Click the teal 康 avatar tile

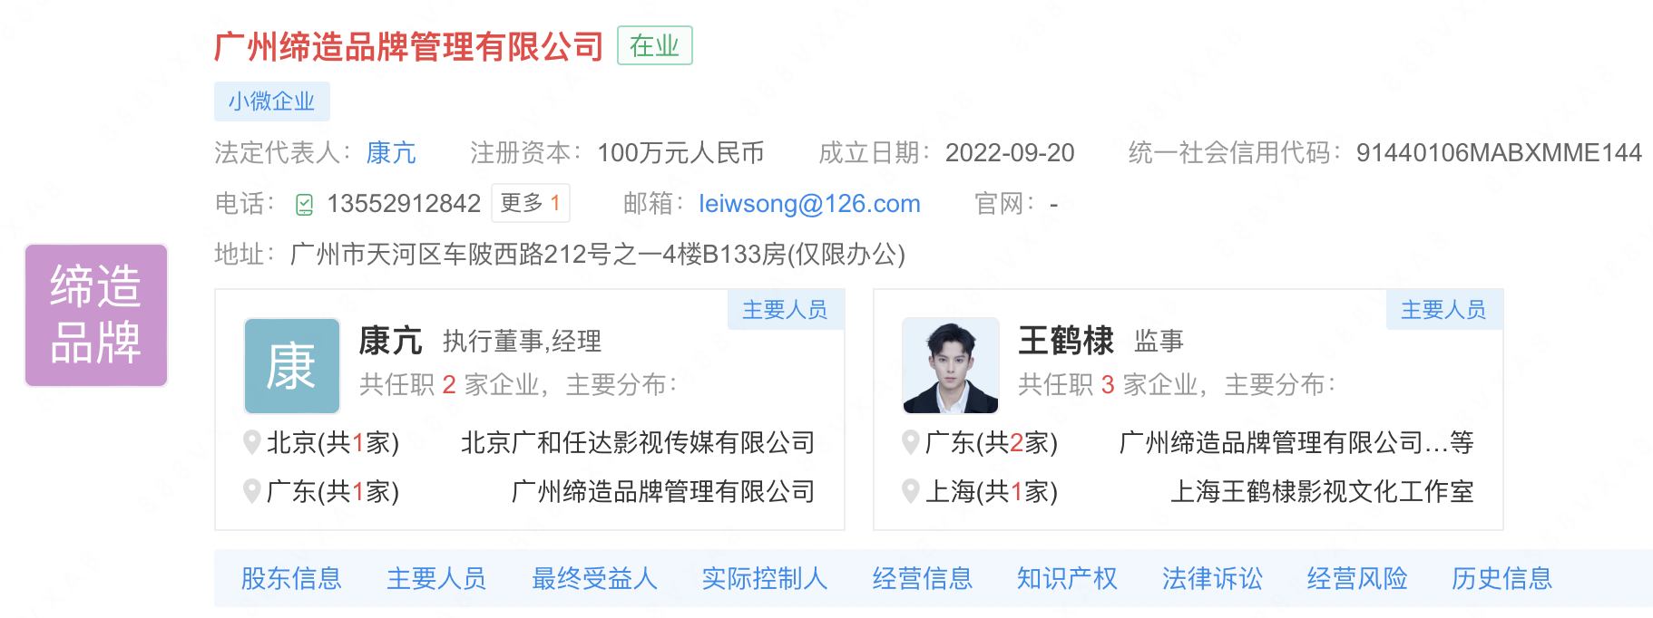[x=292, y=366]
